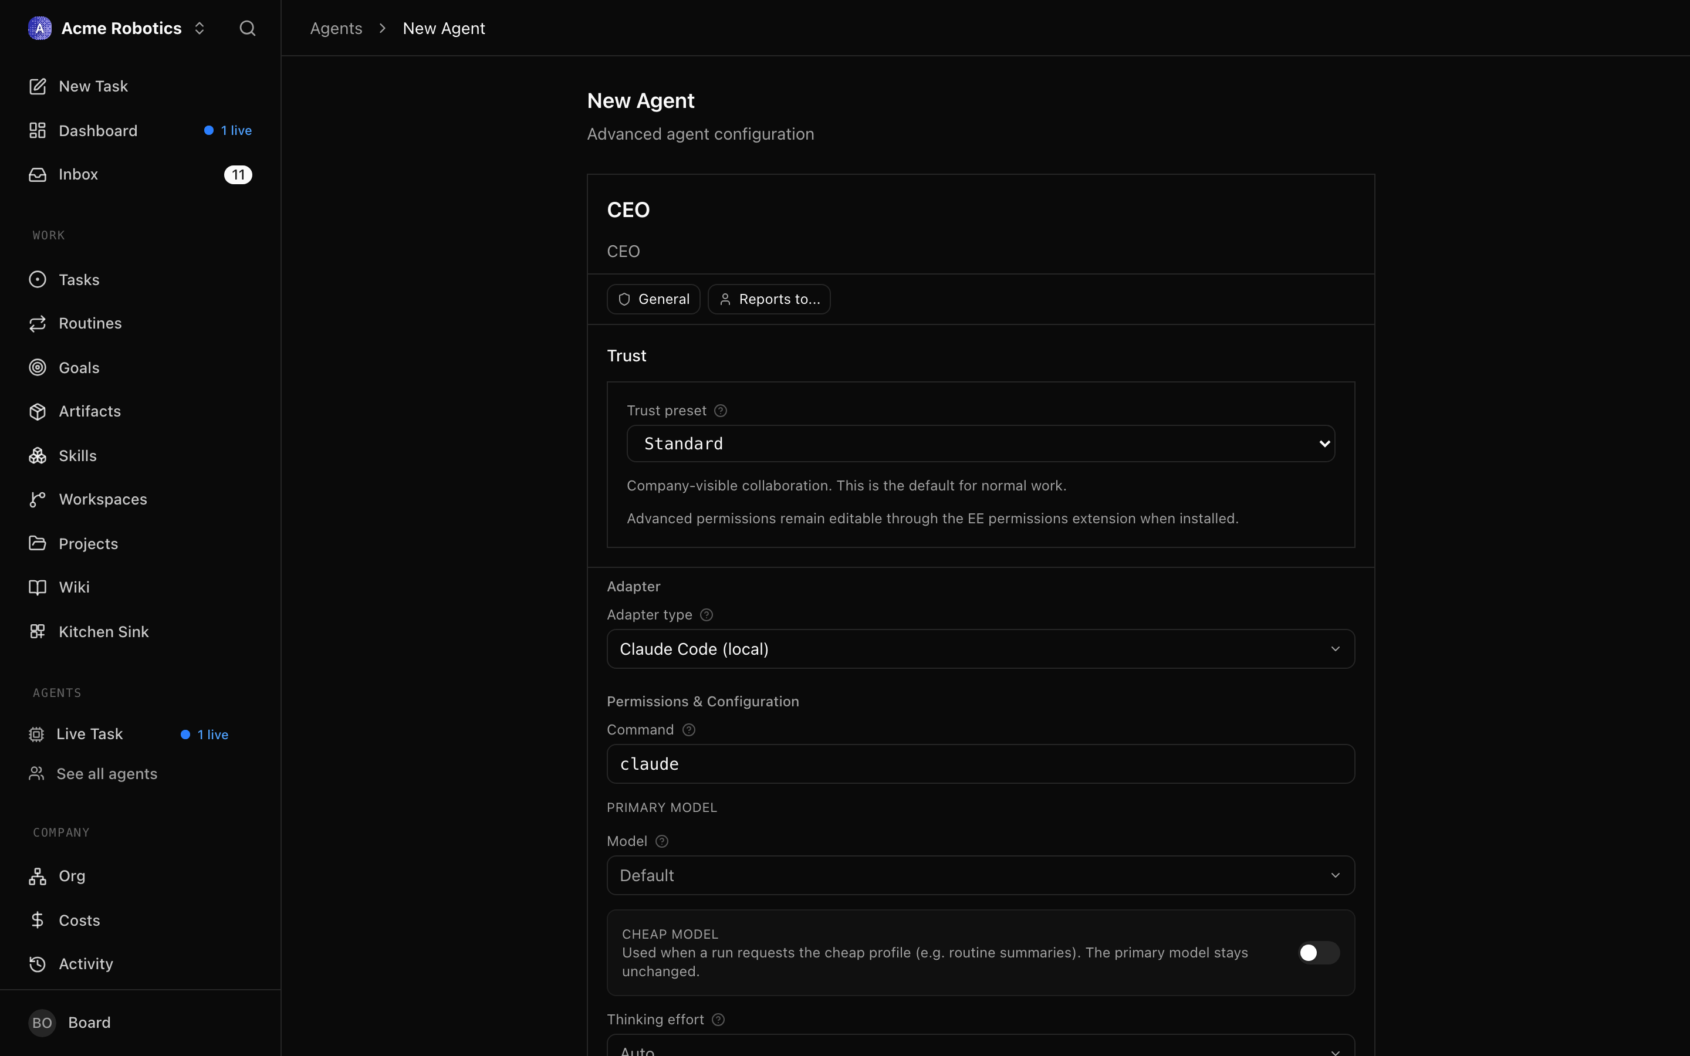This screenshot has width=1690, height=1056.
Task: Click the General role button
Action: point(654,299)
